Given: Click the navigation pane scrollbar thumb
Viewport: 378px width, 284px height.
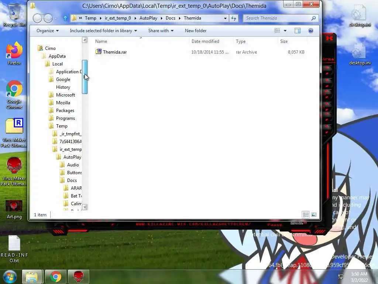Looking at the screenshot, I should [85, 77].
